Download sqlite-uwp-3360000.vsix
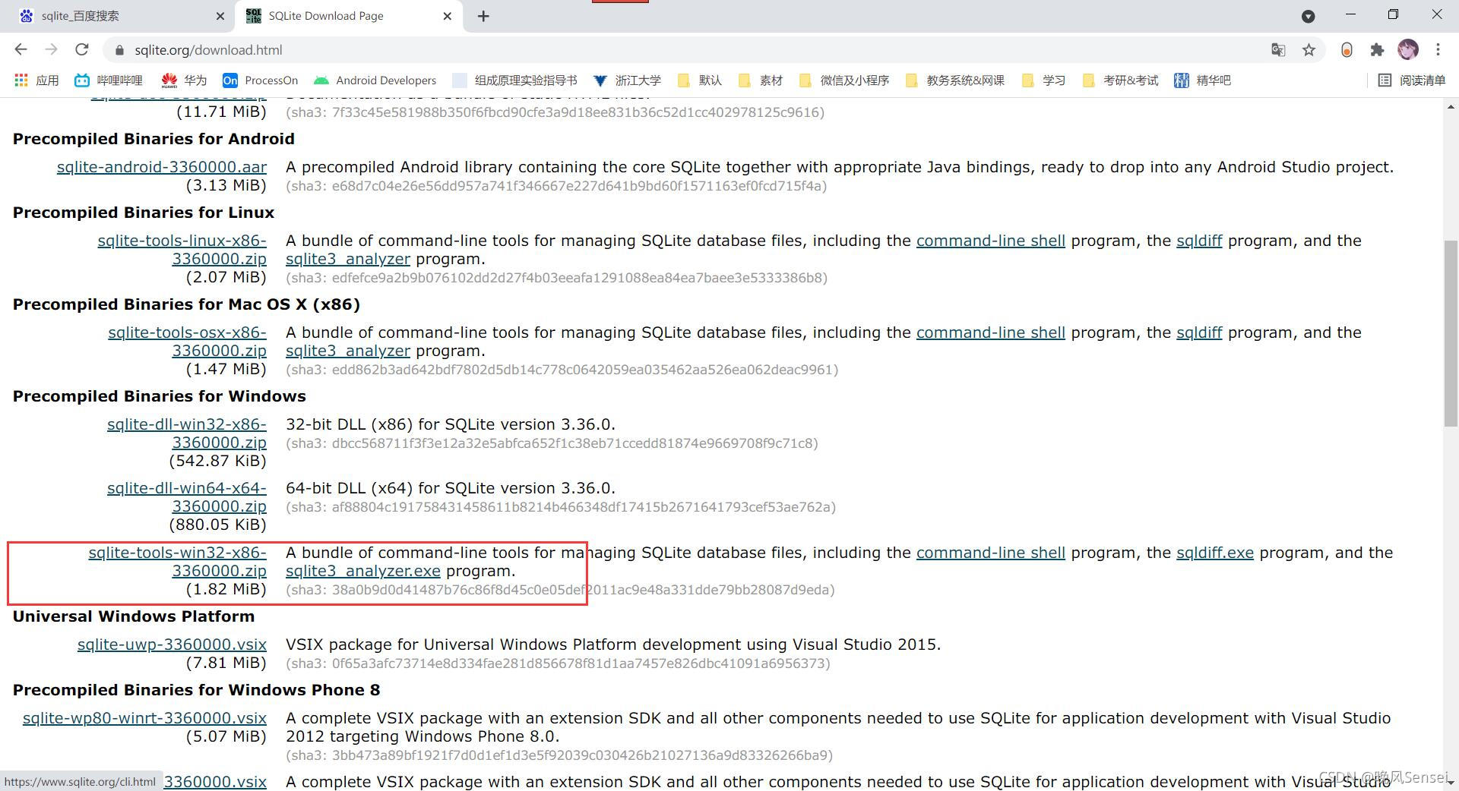The image size is (1459, 791). pos(172,644)
